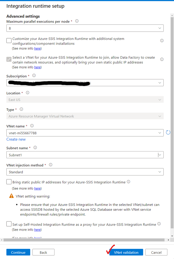The height and width of the screenshot is (259, 174).
Task: Click info icon next to VNet injection method
Action: pos(50,165)
